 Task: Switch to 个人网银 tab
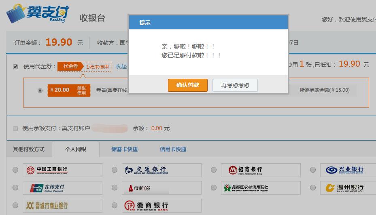pos(76,149)
